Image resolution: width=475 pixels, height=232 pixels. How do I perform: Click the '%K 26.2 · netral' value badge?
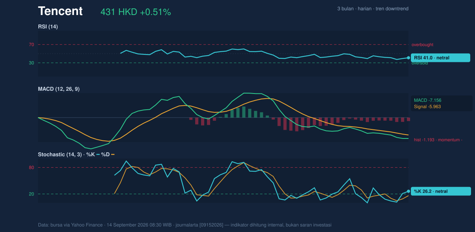[441, 191]
